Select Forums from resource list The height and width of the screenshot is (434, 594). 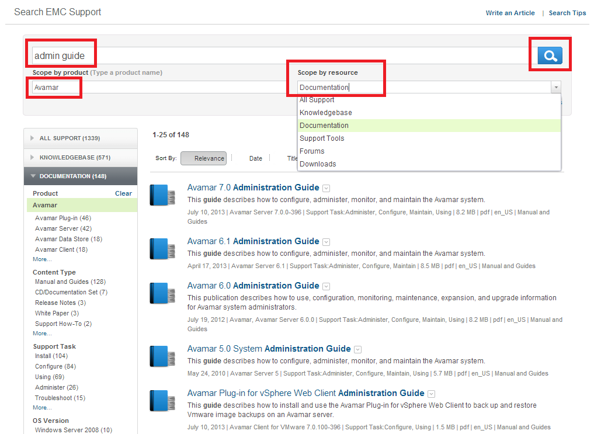[x=429, y=151]
